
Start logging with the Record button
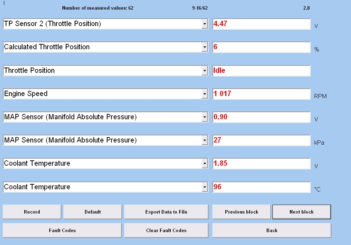tap(32, 212)
